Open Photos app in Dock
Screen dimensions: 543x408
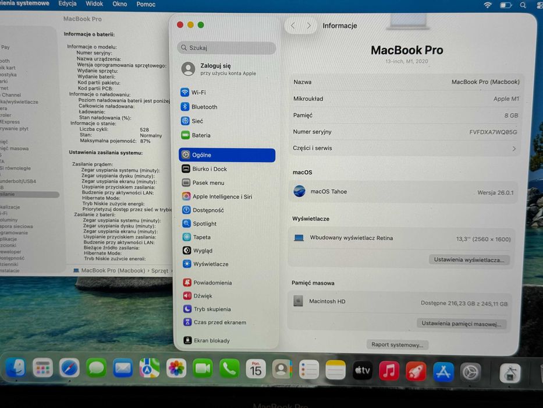[x=176, y=369]
